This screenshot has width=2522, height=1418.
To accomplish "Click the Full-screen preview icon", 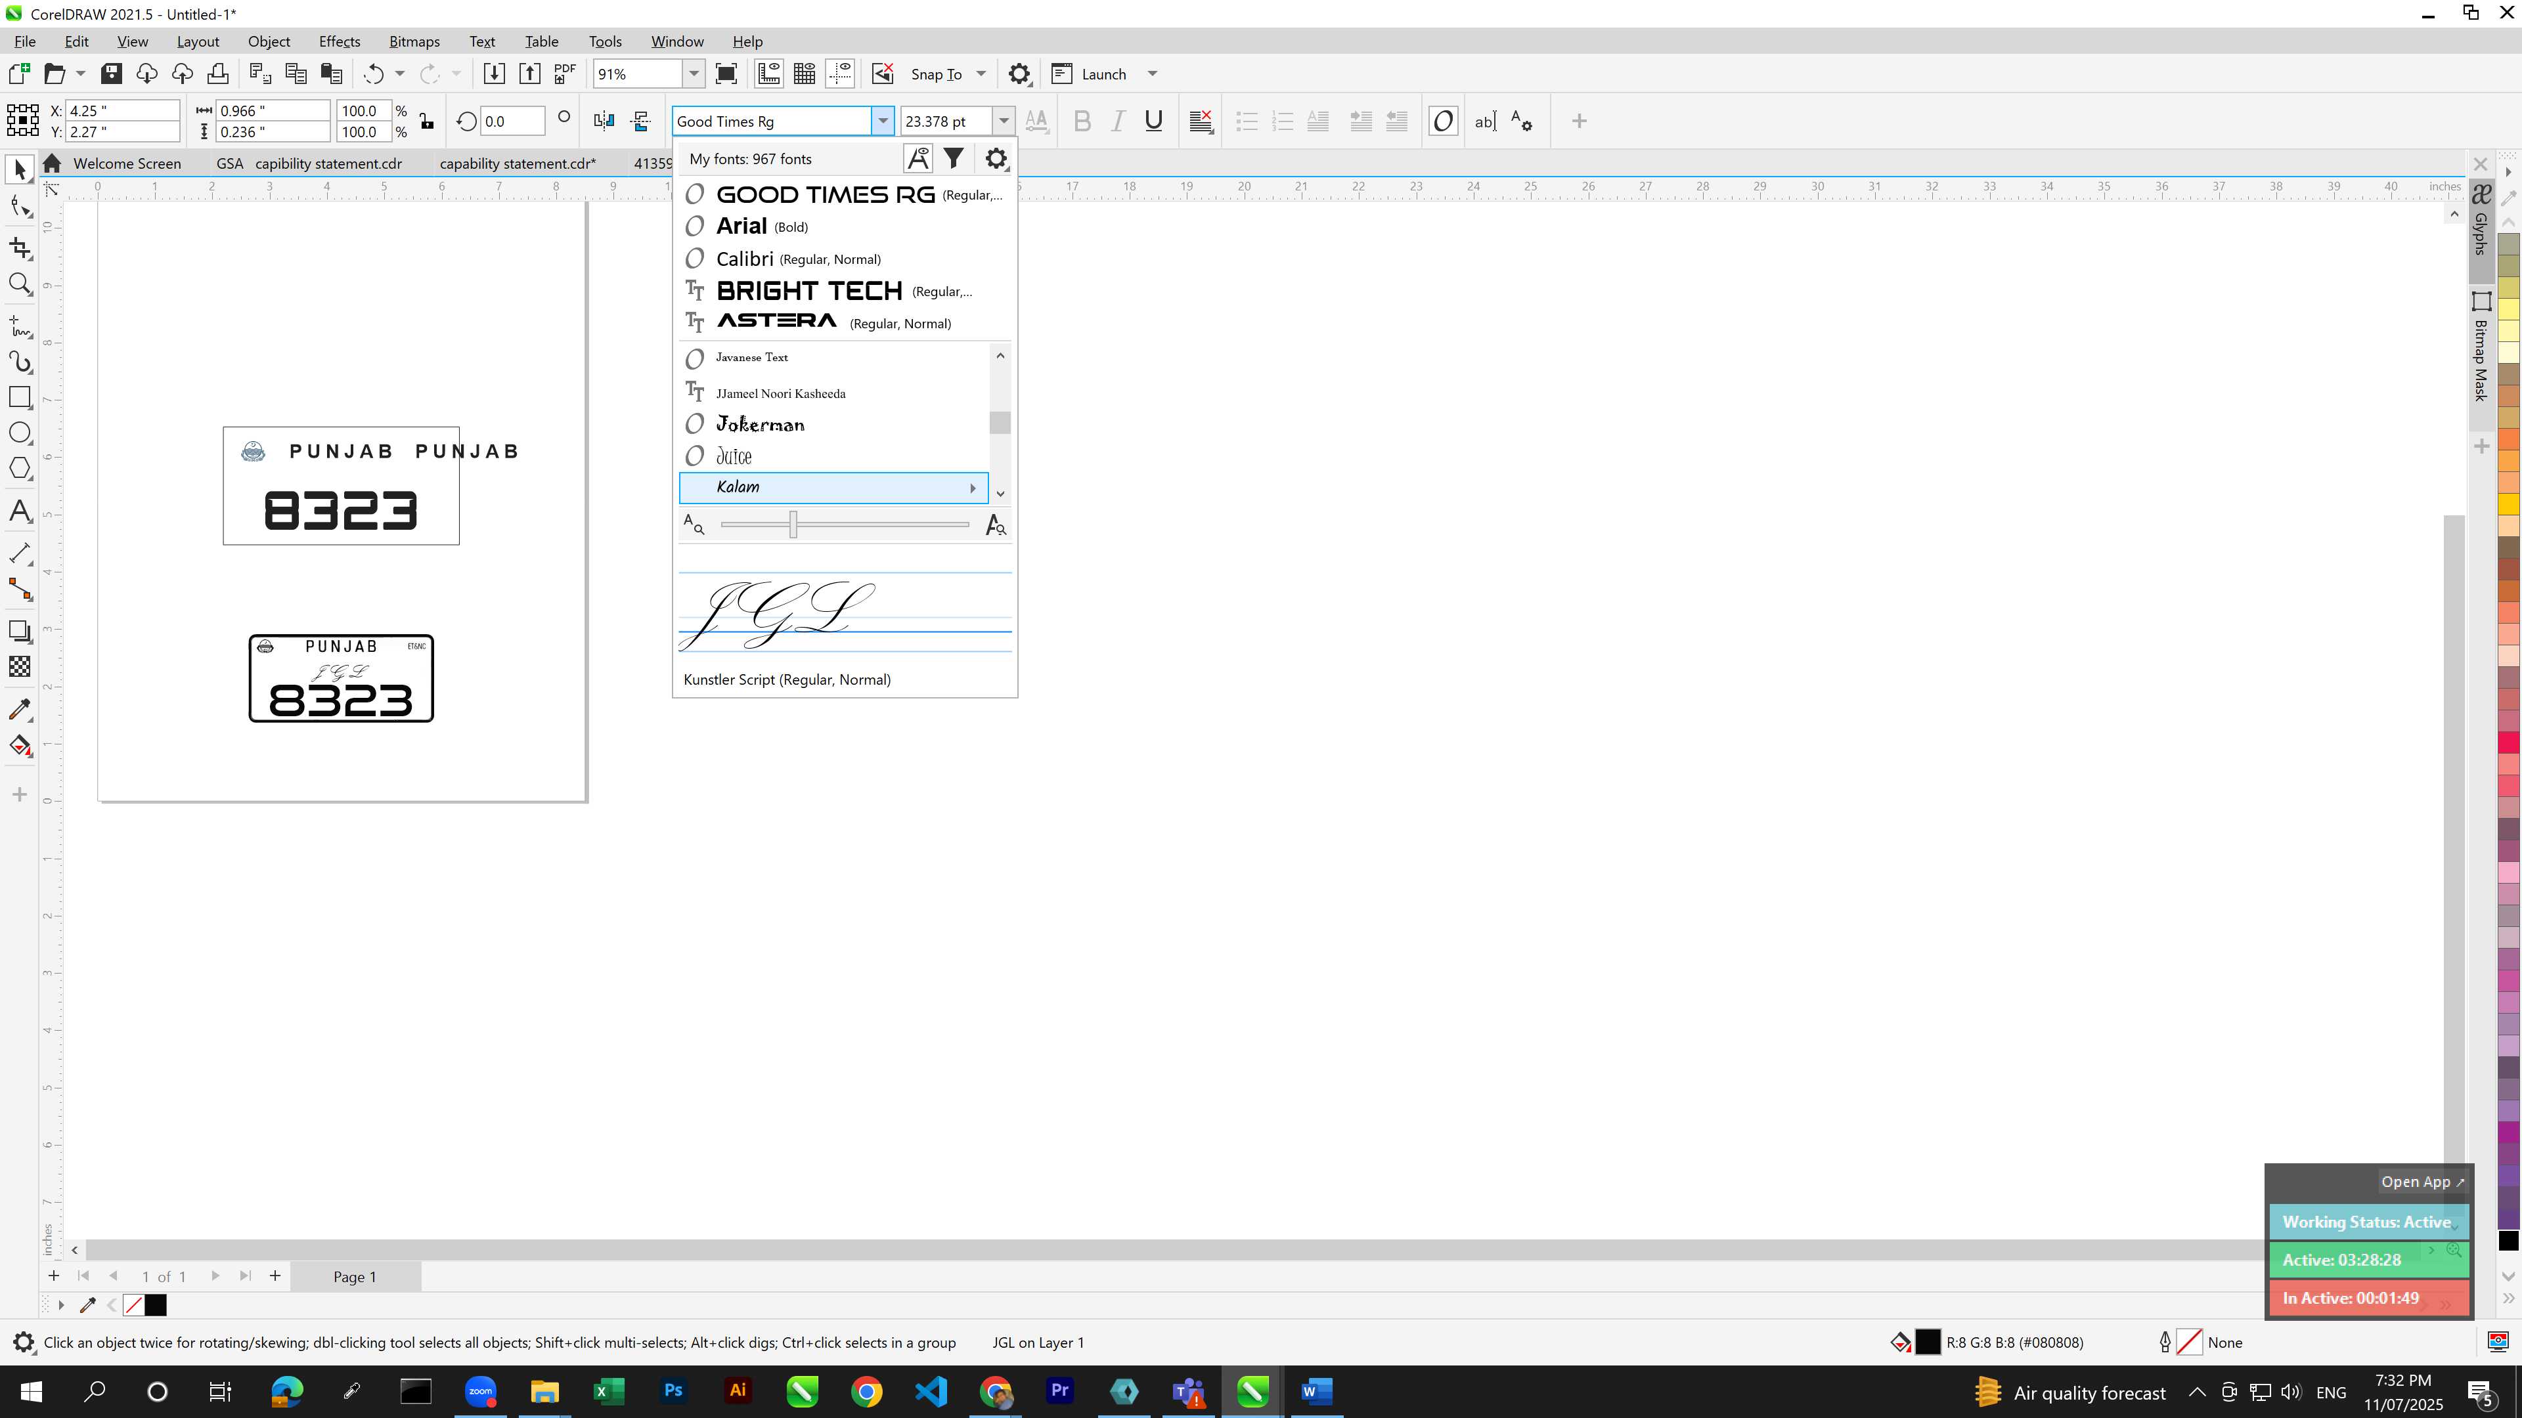I will tap(726, 74).
